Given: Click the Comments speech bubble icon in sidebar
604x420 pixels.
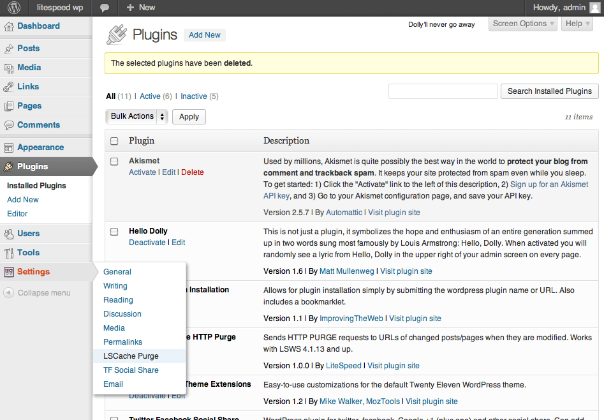Looking at the screenshot, I should (8, 125).
